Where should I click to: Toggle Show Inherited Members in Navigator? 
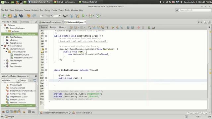point(3,112)
